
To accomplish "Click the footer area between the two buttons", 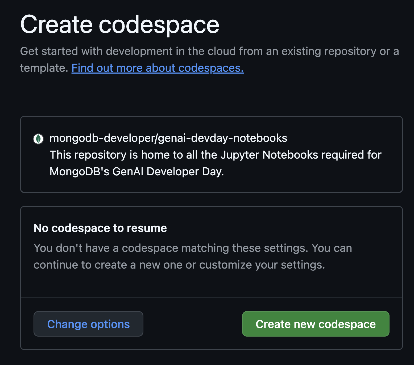I will point(193,324).
